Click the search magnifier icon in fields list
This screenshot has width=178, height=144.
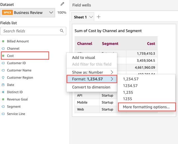point(62,31)
